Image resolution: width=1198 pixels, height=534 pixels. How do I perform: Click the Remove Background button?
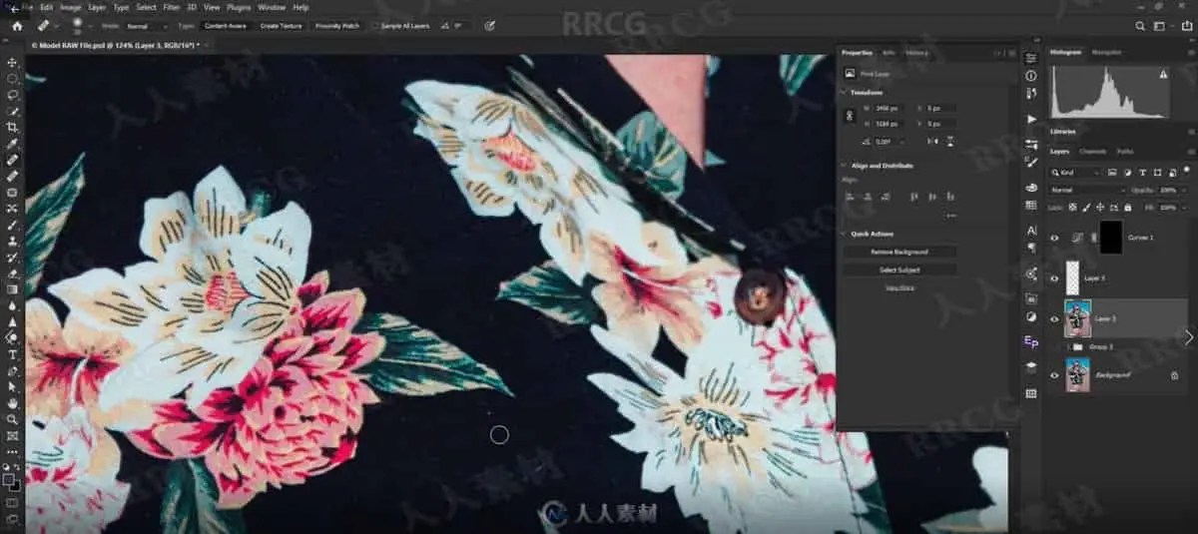pyautogui.click(x=899, y=252)
